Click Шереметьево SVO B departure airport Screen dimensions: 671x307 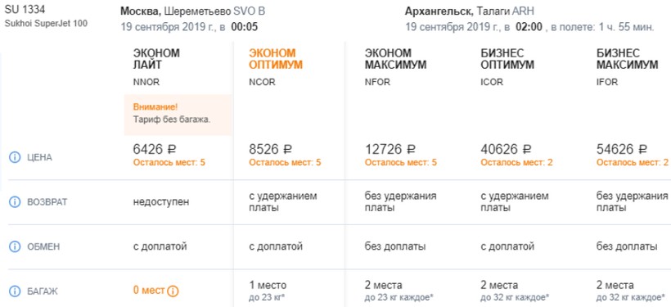point(215,11)
